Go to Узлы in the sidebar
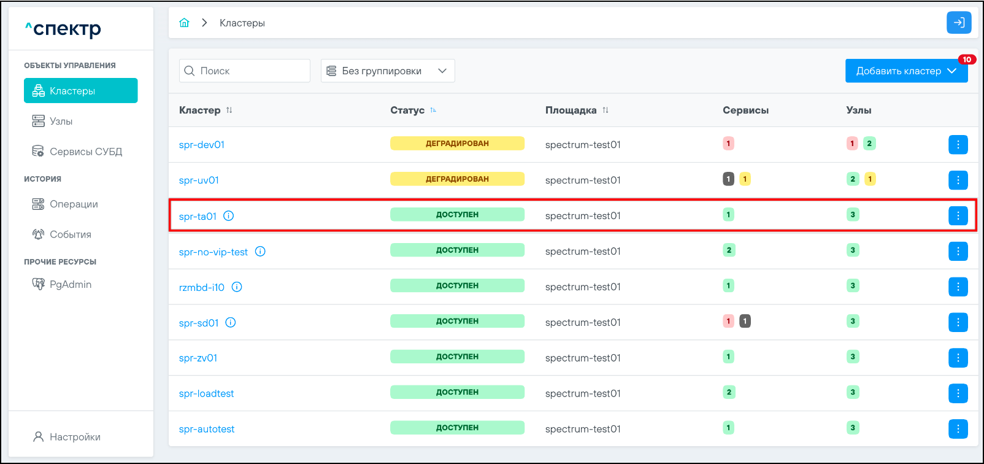Screen dimensions: 984x464 (x=61, y=122)
